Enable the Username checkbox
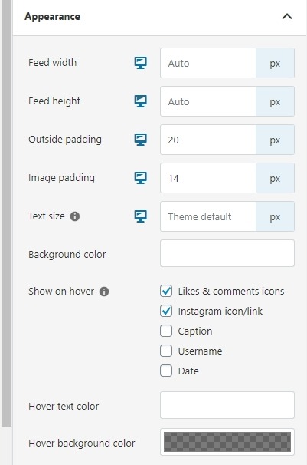The width and height of the screenshot is (307, 465). (166, 351)
